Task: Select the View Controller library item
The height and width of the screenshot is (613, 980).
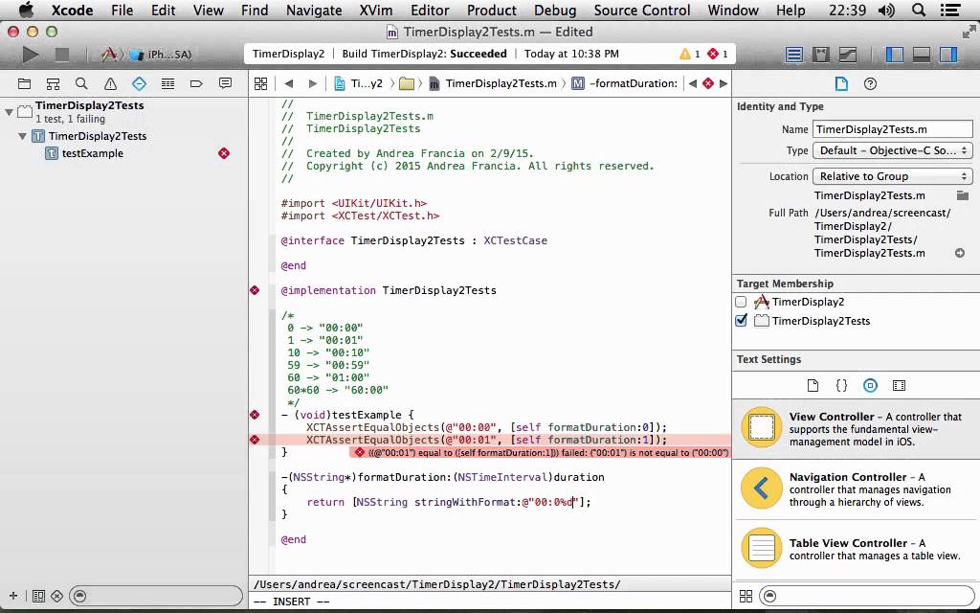Action: tap(856, 429)
